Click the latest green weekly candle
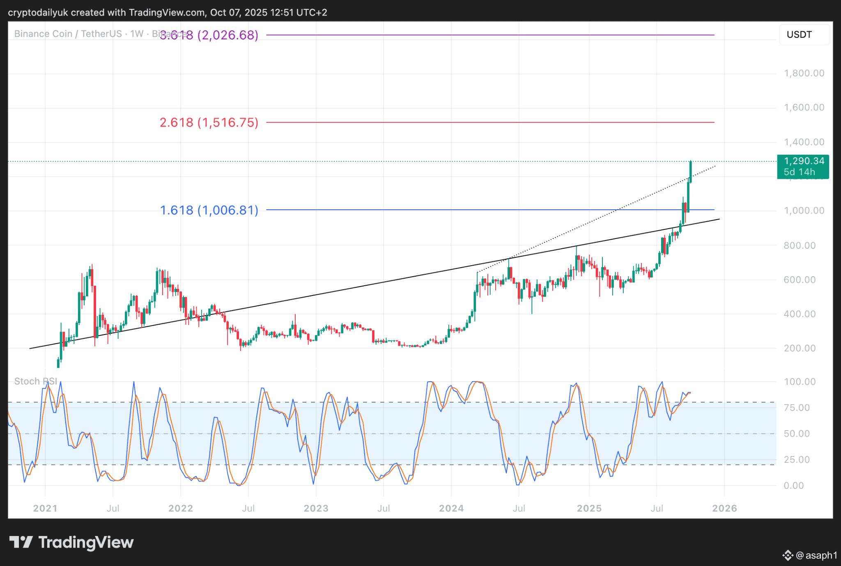Viewport: 841px width, 566px height. coord(691,172)
